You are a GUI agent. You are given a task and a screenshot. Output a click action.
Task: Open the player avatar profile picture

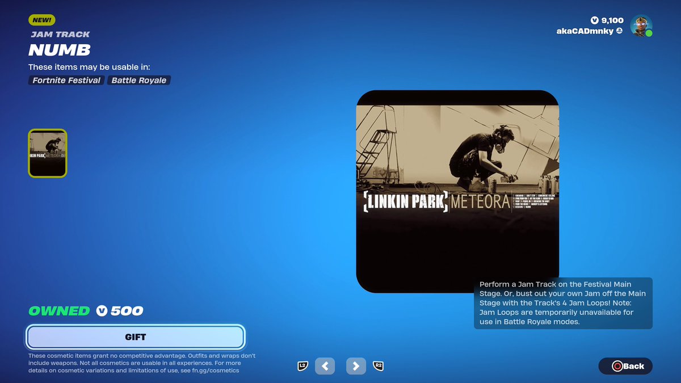pyautogui.click(x=641, y=26)
